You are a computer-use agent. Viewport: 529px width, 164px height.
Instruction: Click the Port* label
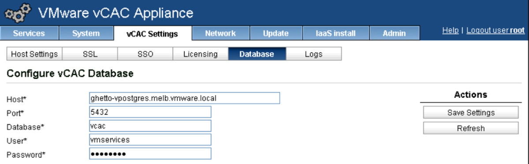click(15, 113)
